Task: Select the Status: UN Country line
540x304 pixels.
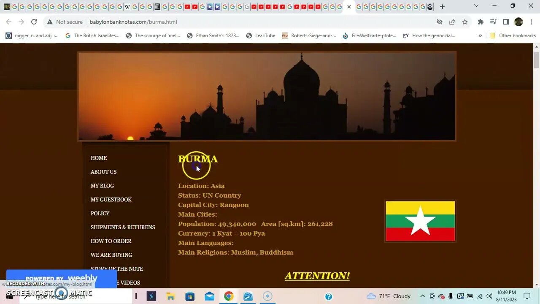Action: [x=210, y=195]
